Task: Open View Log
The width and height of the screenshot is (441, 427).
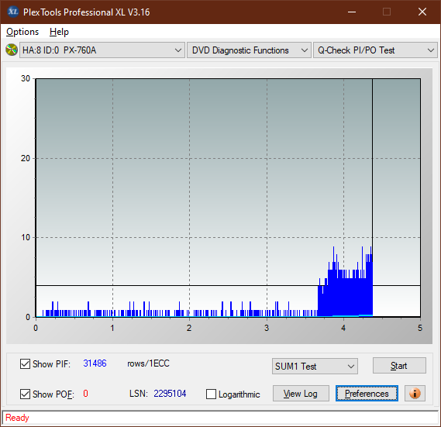Action: pos(301,393)
